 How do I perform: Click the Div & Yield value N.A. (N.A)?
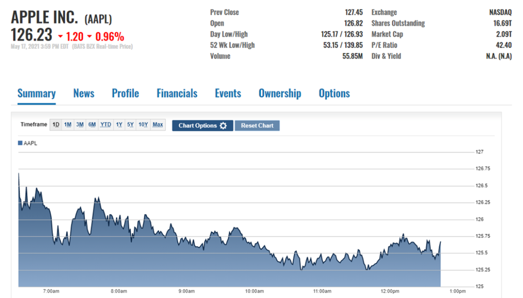tap(499, 56)
